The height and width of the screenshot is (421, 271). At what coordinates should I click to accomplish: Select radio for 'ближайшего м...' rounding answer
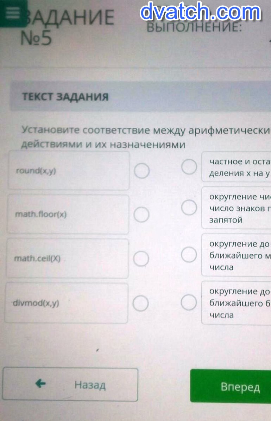pos(189,255)
